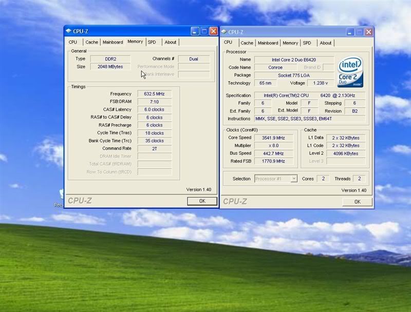Screen dimensions: 411x312
Task: Click the Bus Speed value 442.7 MHz
Action: click(273, 153)
